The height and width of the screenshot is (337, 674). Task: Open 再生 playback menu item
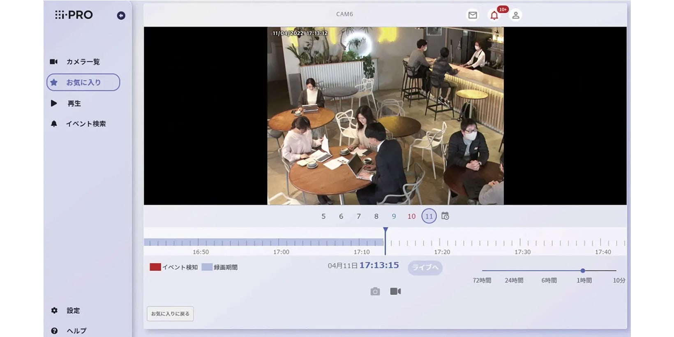(x=74, y=104)
